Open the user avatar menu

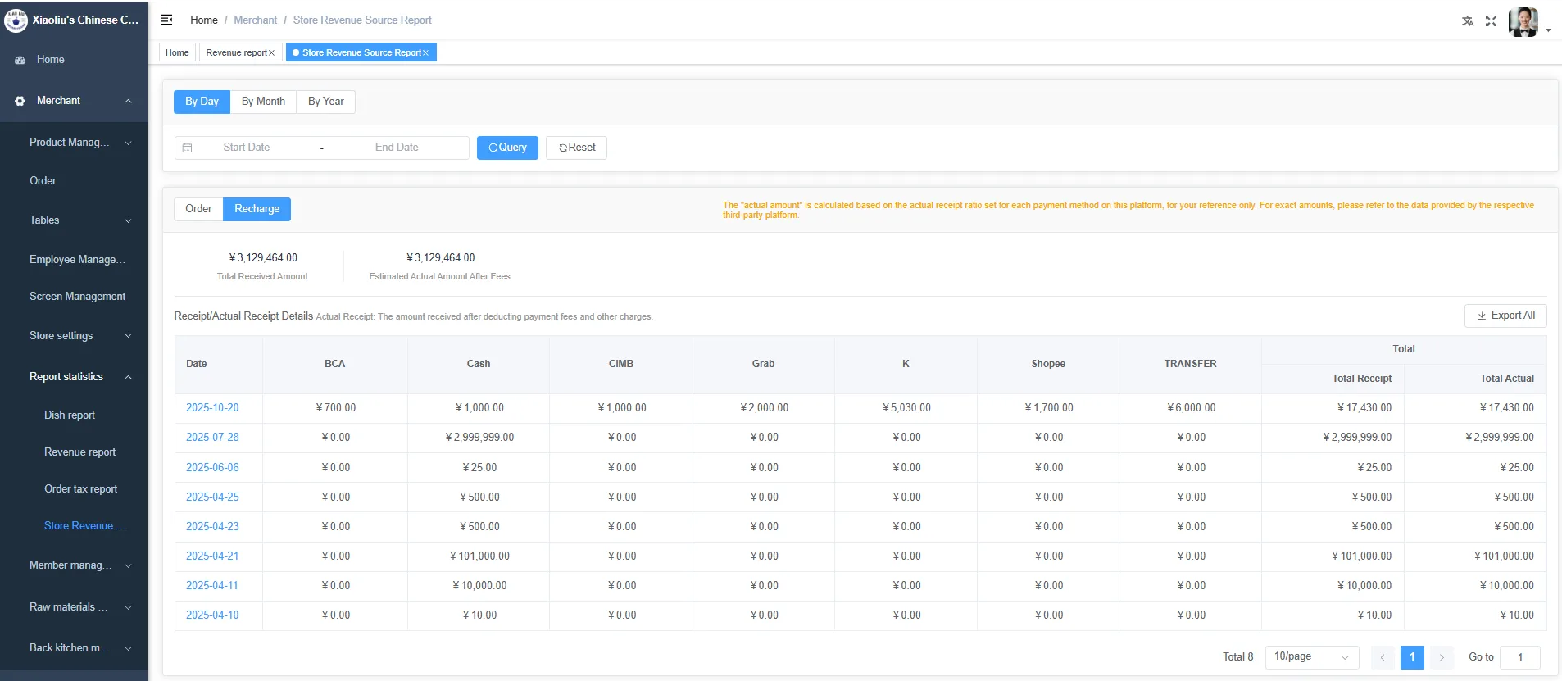click(x=1528, y=22)
